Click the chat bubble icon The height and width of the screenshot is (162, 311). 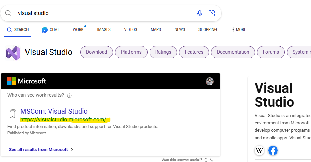click(45, 30)
